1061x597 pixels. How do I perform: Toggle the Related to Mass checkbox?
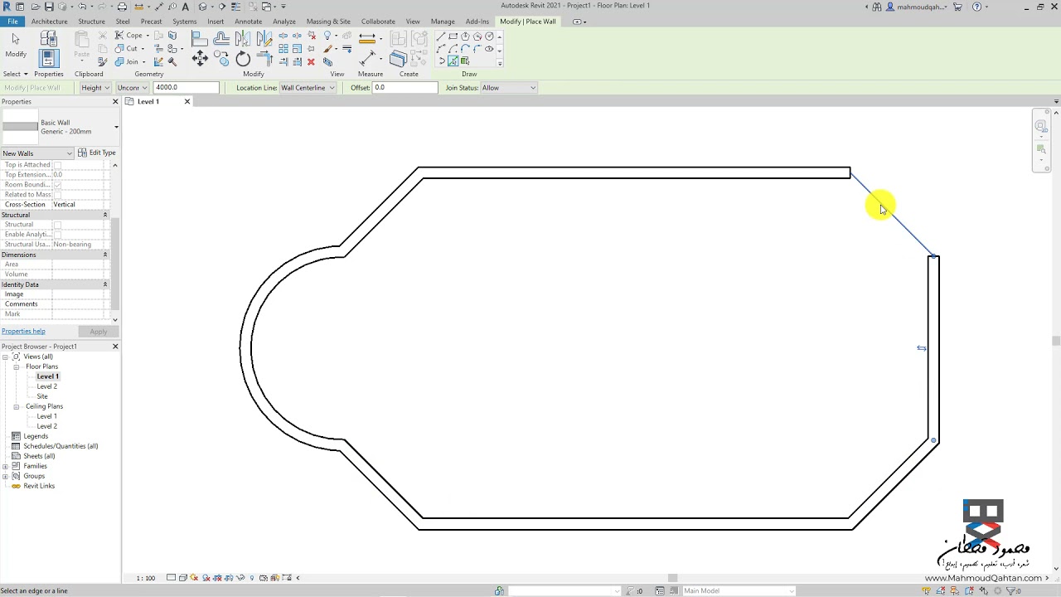pyautogui.click(x=57, y=195)
